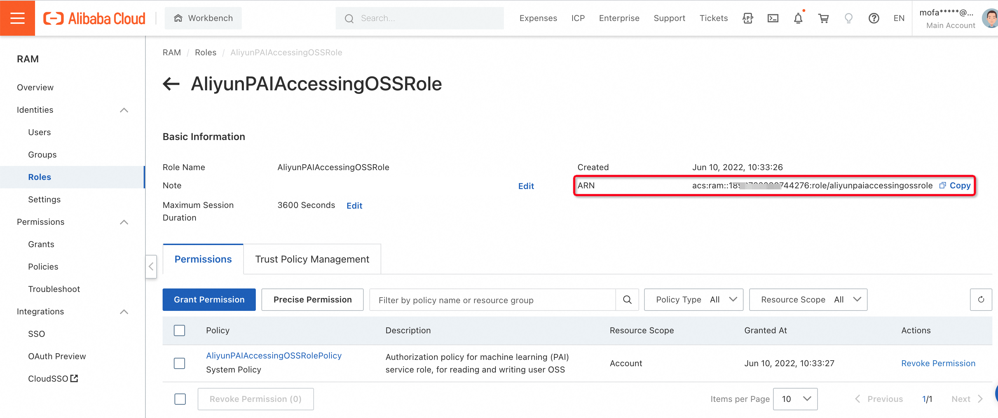Screen dimensions: 998x418
Task: Select all policies with header checkbox
Action: tap(179, 330)
